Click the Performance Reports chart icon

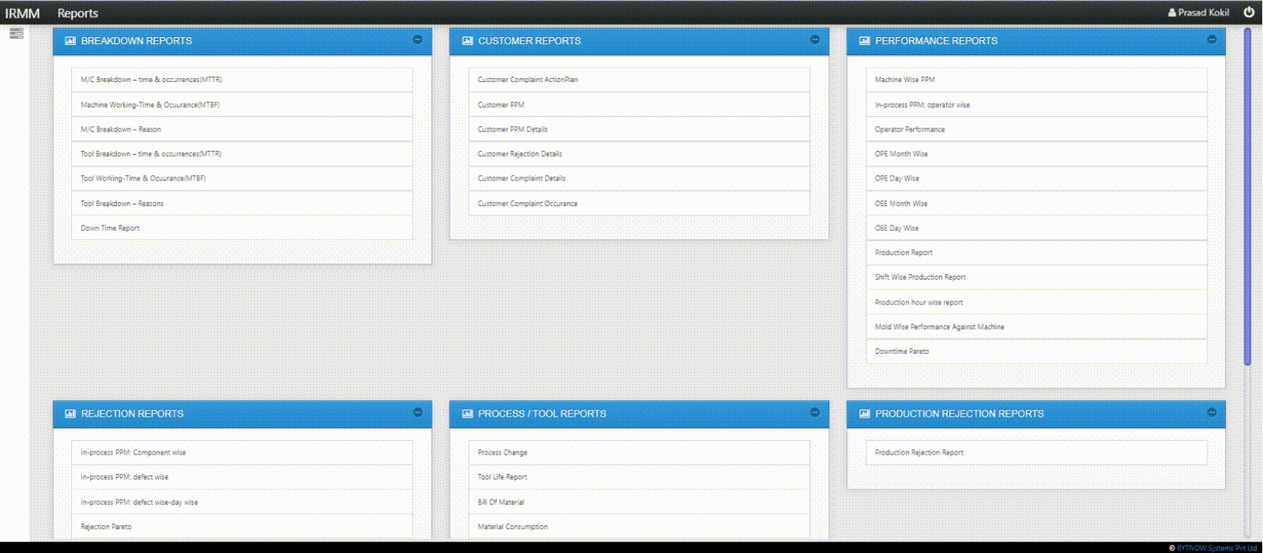865,41
